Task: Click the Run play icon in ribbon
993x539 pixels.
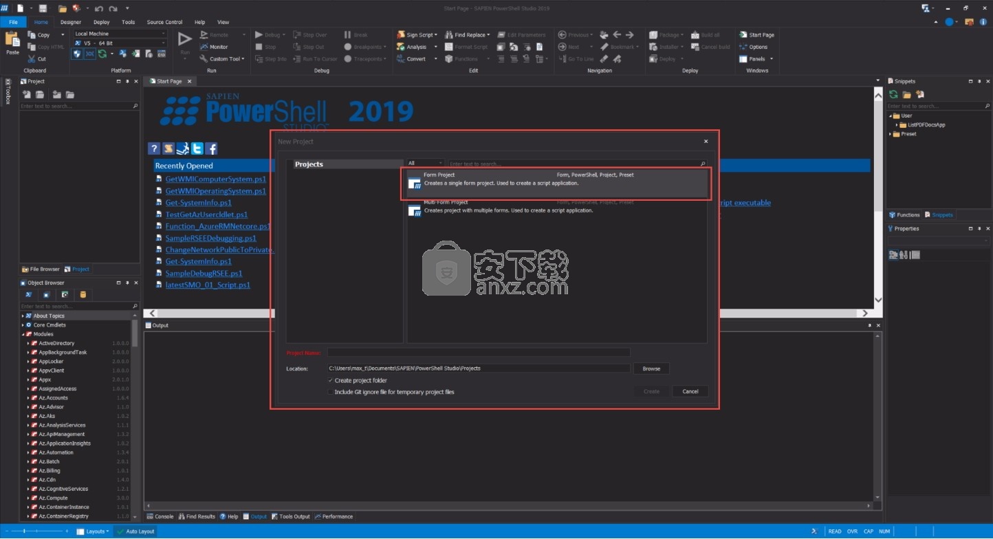Action: (x=185, y=39)
